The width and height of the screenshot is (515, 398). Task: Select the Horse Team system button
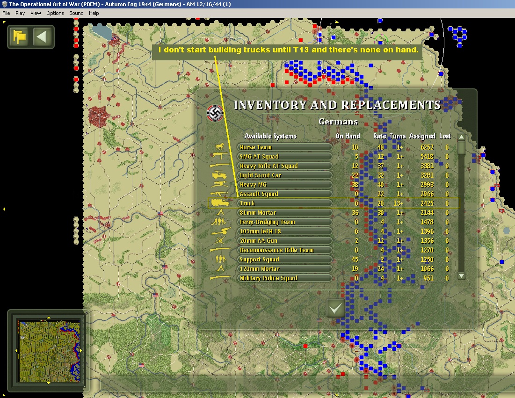tap(284, 147)
